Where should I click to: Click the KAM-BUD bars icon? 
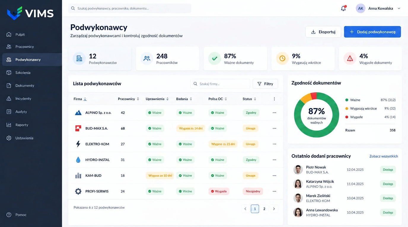[78, 176]
